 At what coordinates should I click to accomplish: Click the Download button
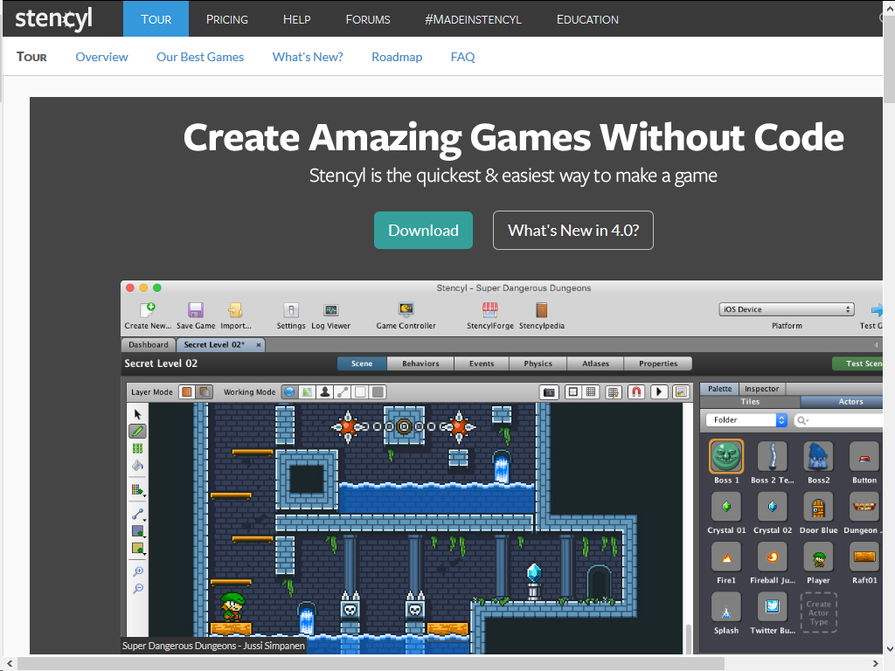pyautogui.click(x=423, y=231)
